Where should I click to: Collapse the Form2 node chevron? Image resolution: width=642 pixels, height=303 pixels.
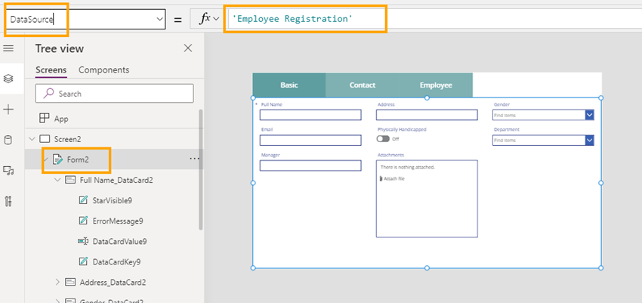click(45, 159)
